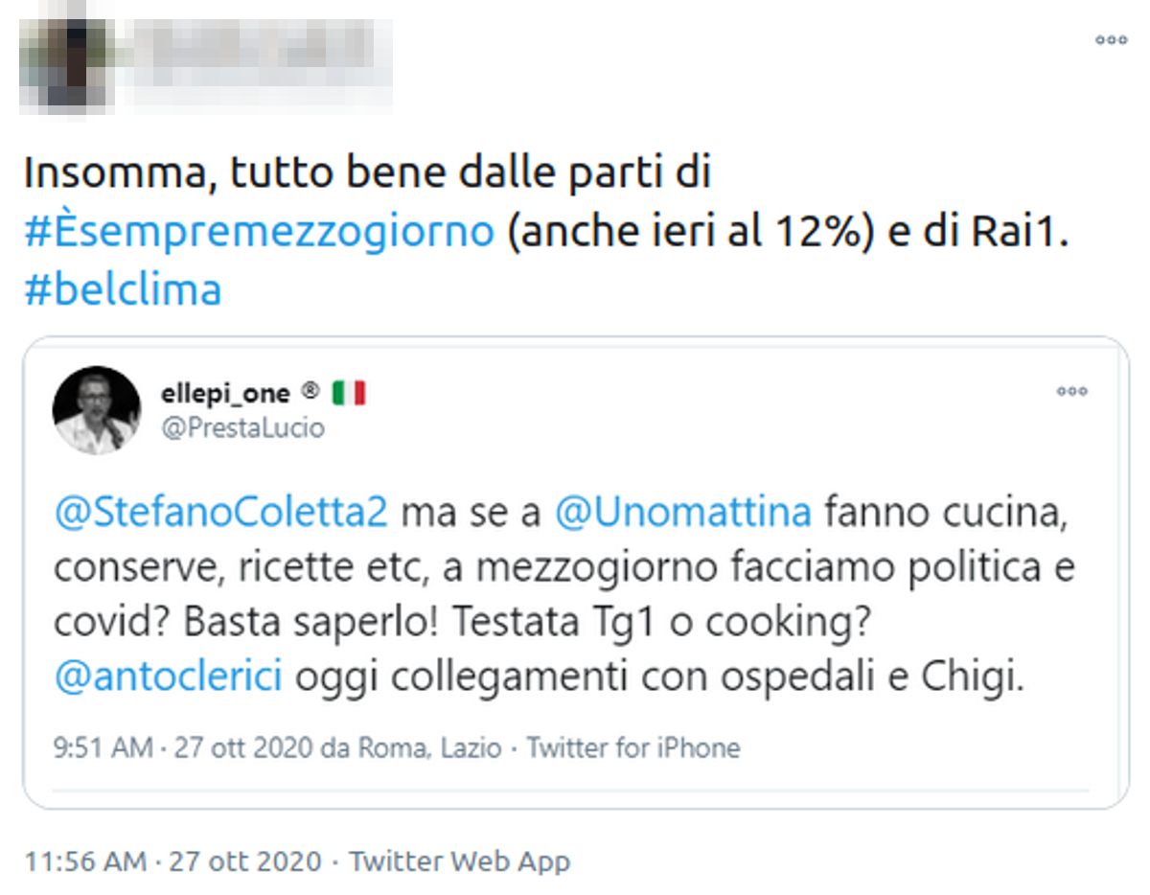Click the Italian flag emoji beside ellepi_one
The width and height of the screenshot is (1150, 895).
click(x=350, y=394)
